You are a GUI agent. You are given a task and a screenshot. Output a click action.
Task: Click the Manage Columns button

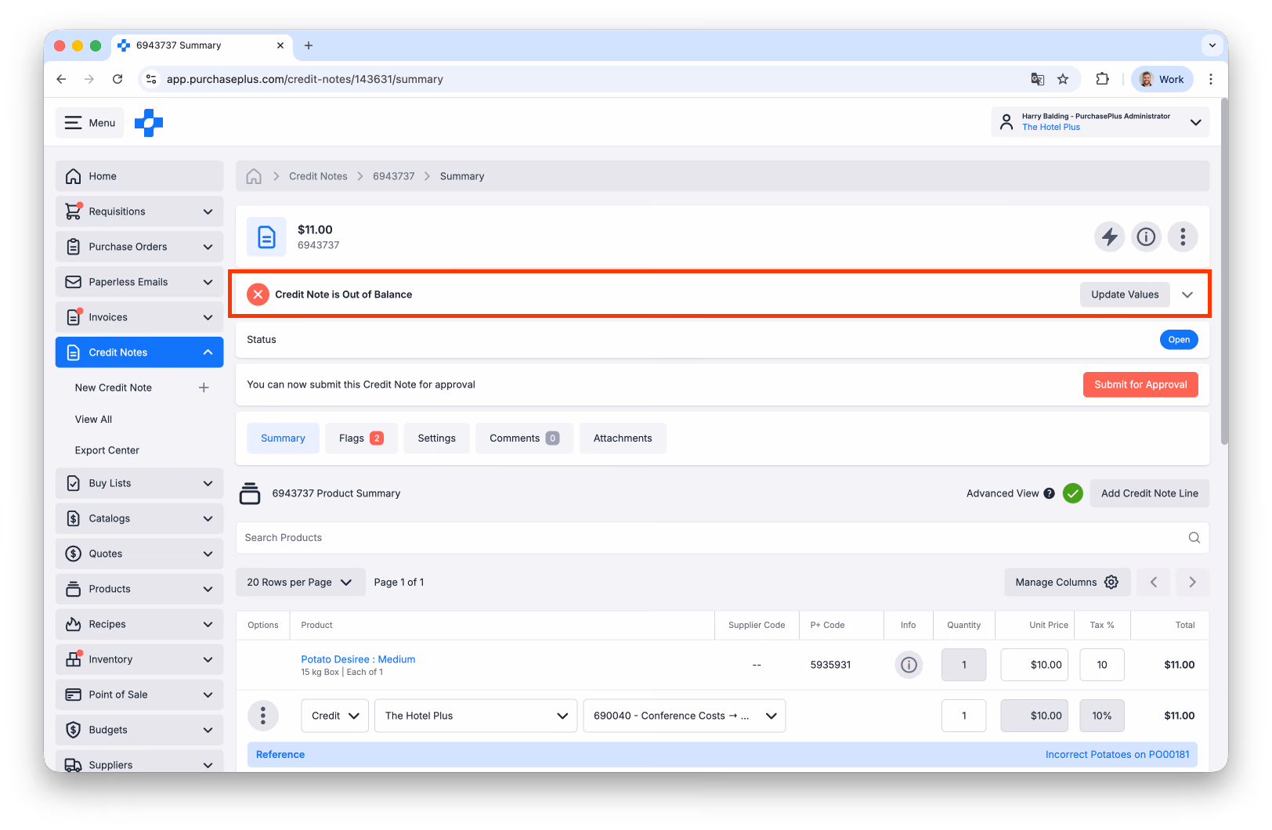coord(1067,583)
